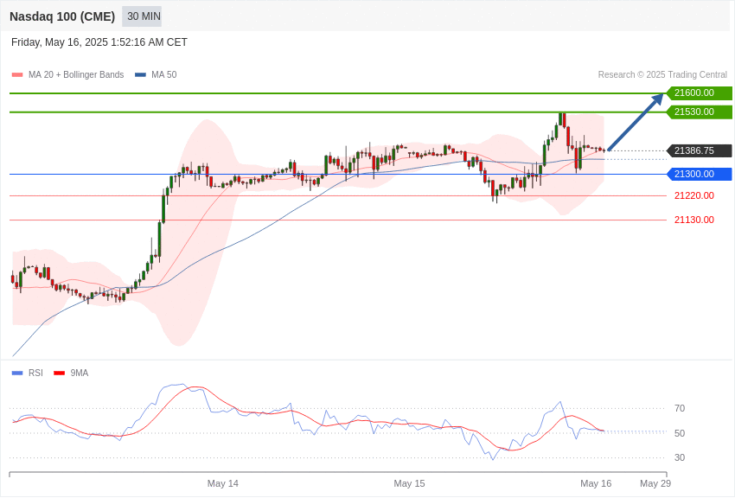Click the May 16 date axis label
The height and width of the screenshot is (498, 735).
point(596,483)
